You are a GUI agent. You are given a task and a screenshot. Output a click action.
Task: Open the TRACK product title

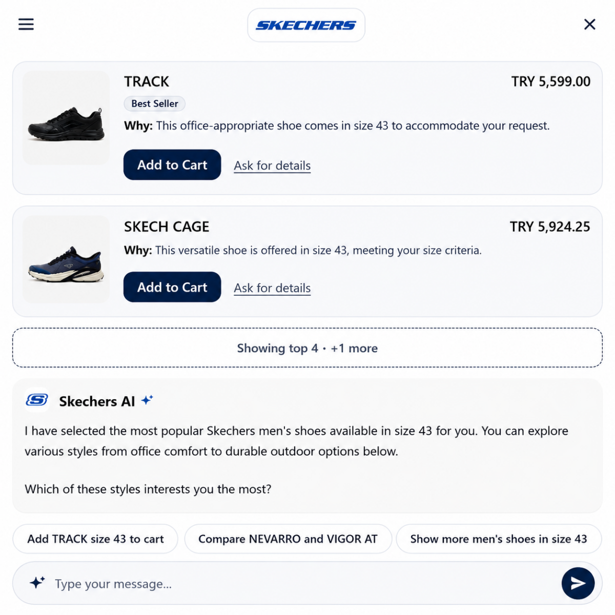click(147, 81)
